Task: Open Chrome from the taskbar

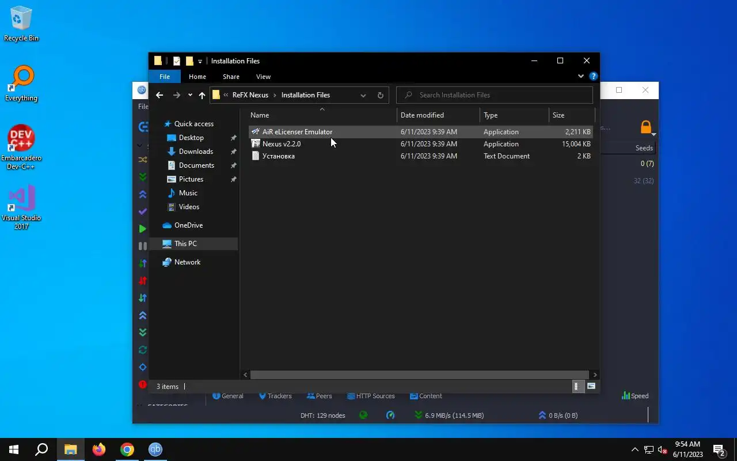Action: [127, 449]
